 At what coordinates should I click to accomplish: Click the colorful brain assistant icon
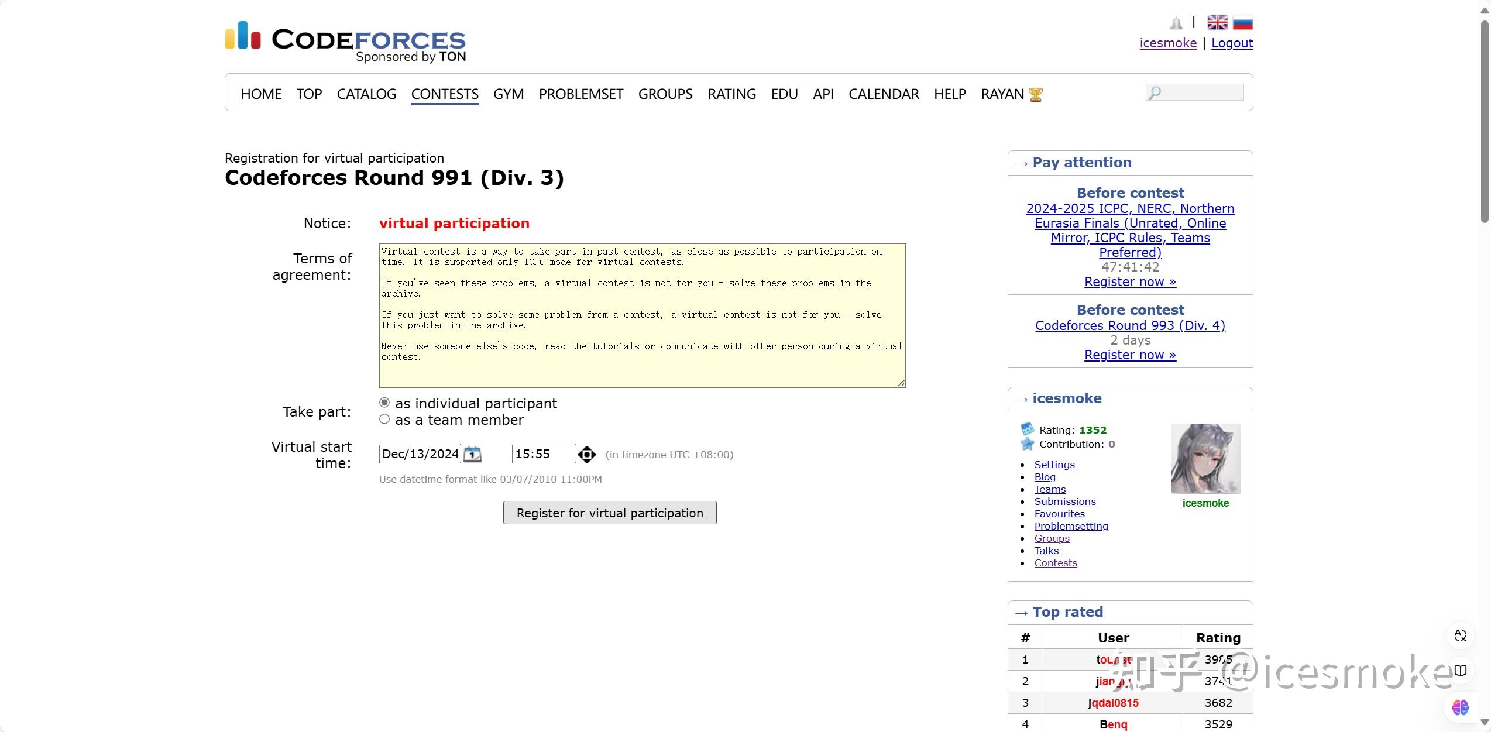(1460, 707)
